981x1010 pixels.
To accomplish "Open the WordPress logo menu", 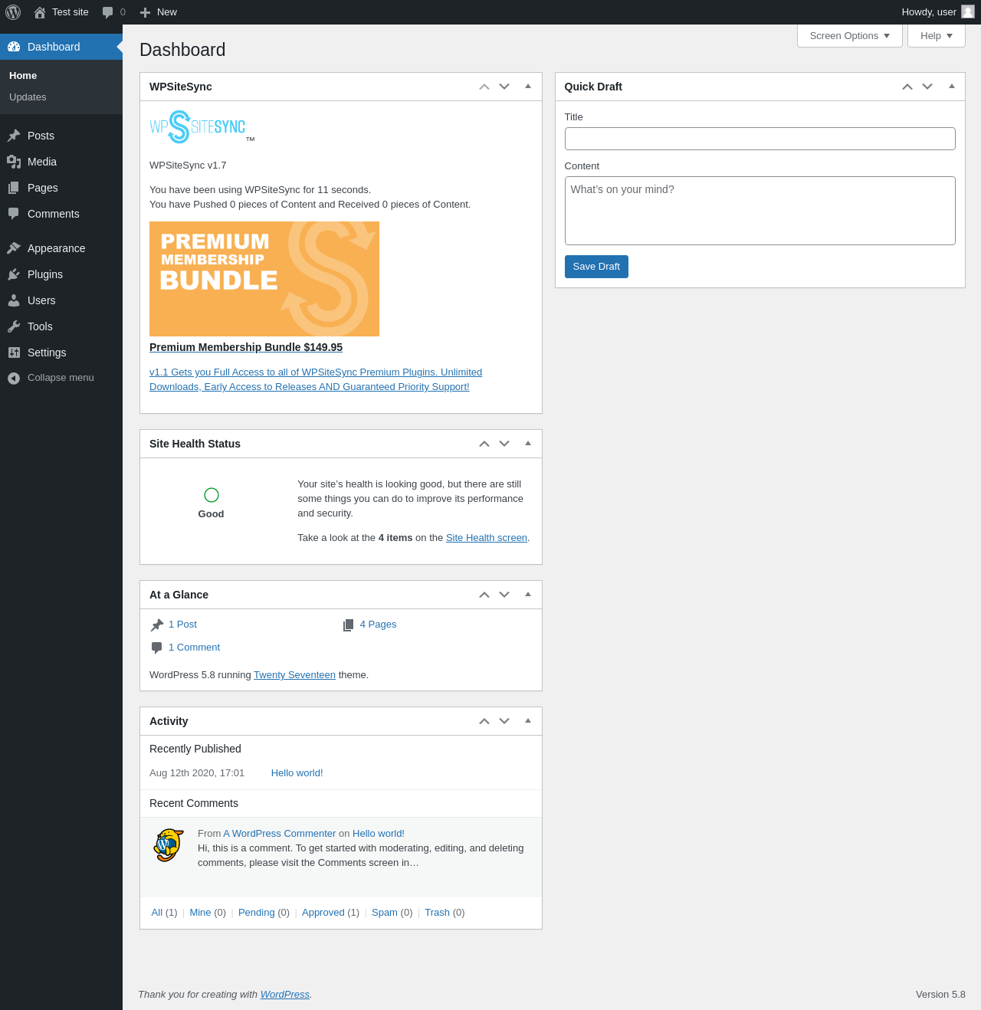I will click(x=13, y=12).
